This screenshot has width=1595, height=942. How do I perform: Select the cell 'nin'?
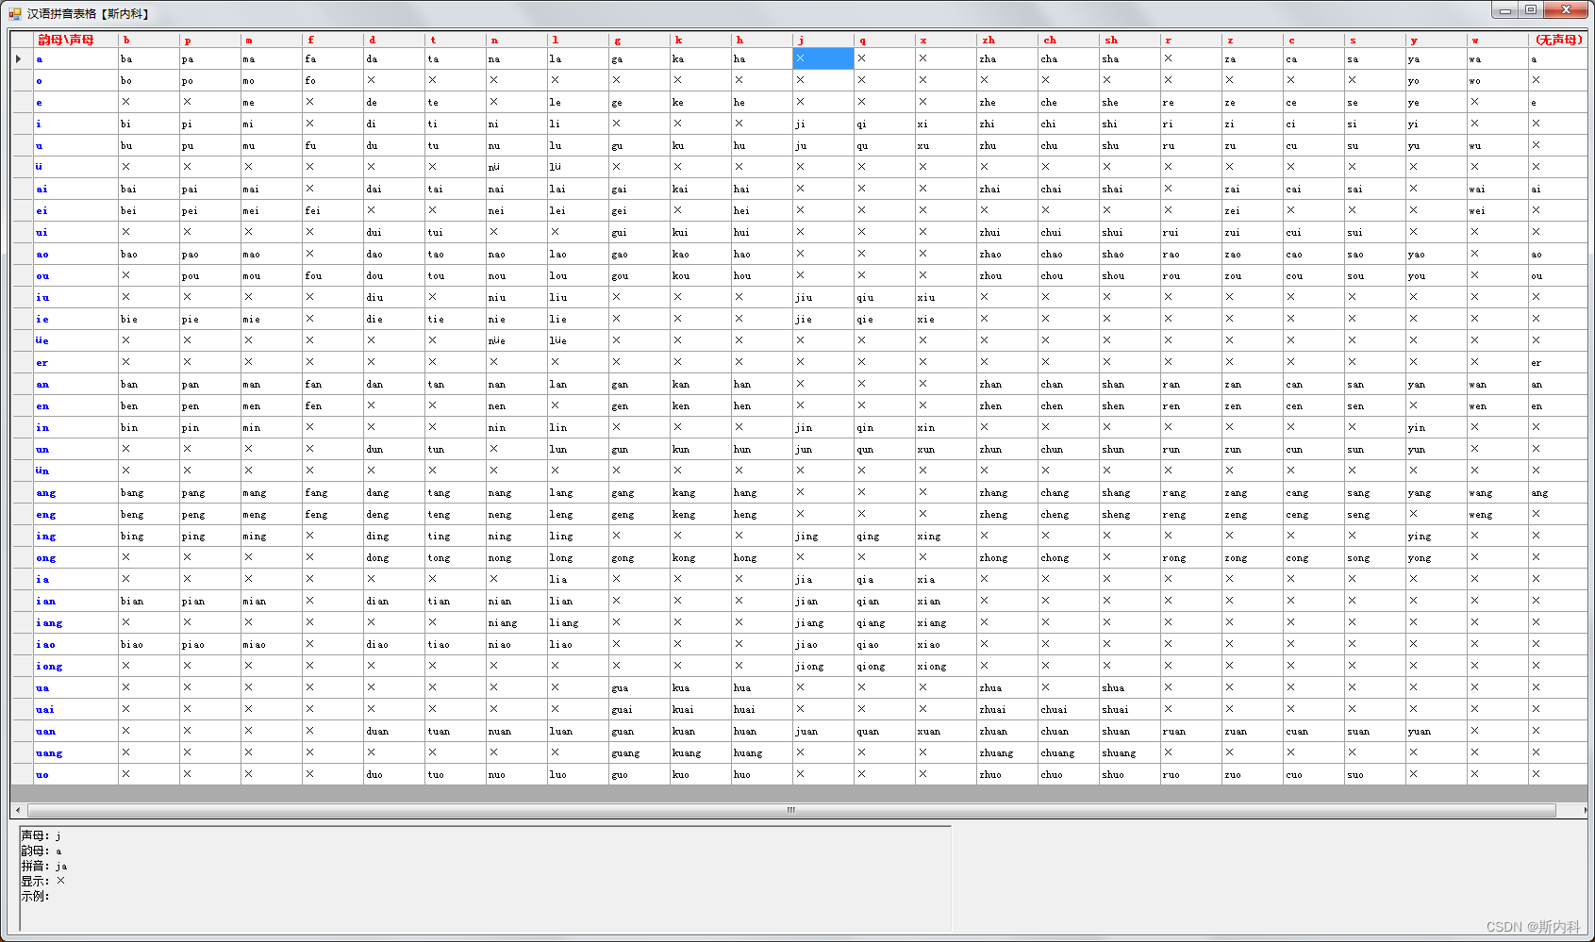[517, 427]
